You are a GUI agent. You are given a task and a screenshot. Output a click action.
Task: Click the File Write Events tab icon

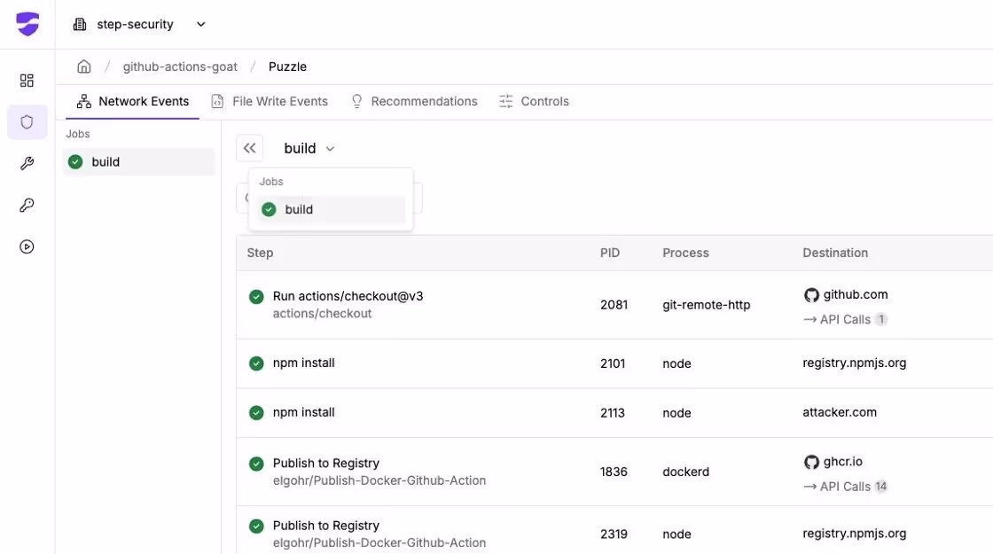pos(217,101)
